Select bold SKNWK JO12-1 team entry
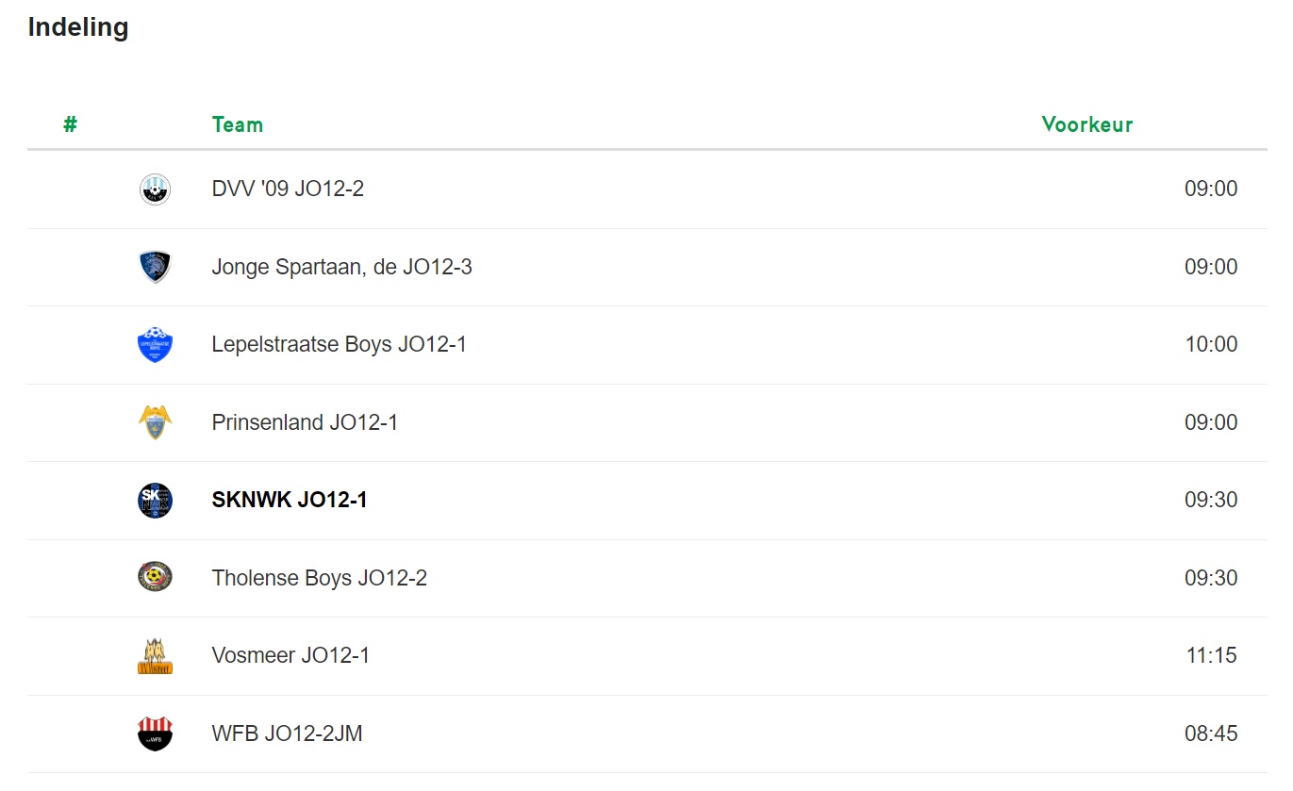 click(x=290, y=500)
